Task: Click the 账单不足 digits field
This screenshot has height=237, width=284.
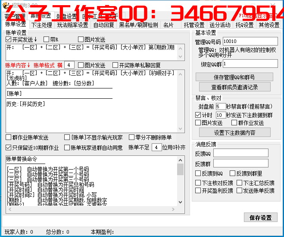Action: tap(156, 147)
